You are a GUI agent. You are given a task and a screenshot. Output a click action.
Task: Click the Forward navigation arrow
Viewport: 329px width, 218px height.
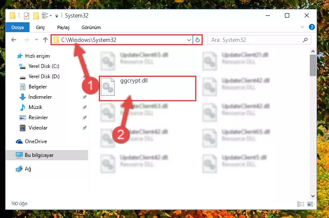pyautogui.click(x=27, y=40)
